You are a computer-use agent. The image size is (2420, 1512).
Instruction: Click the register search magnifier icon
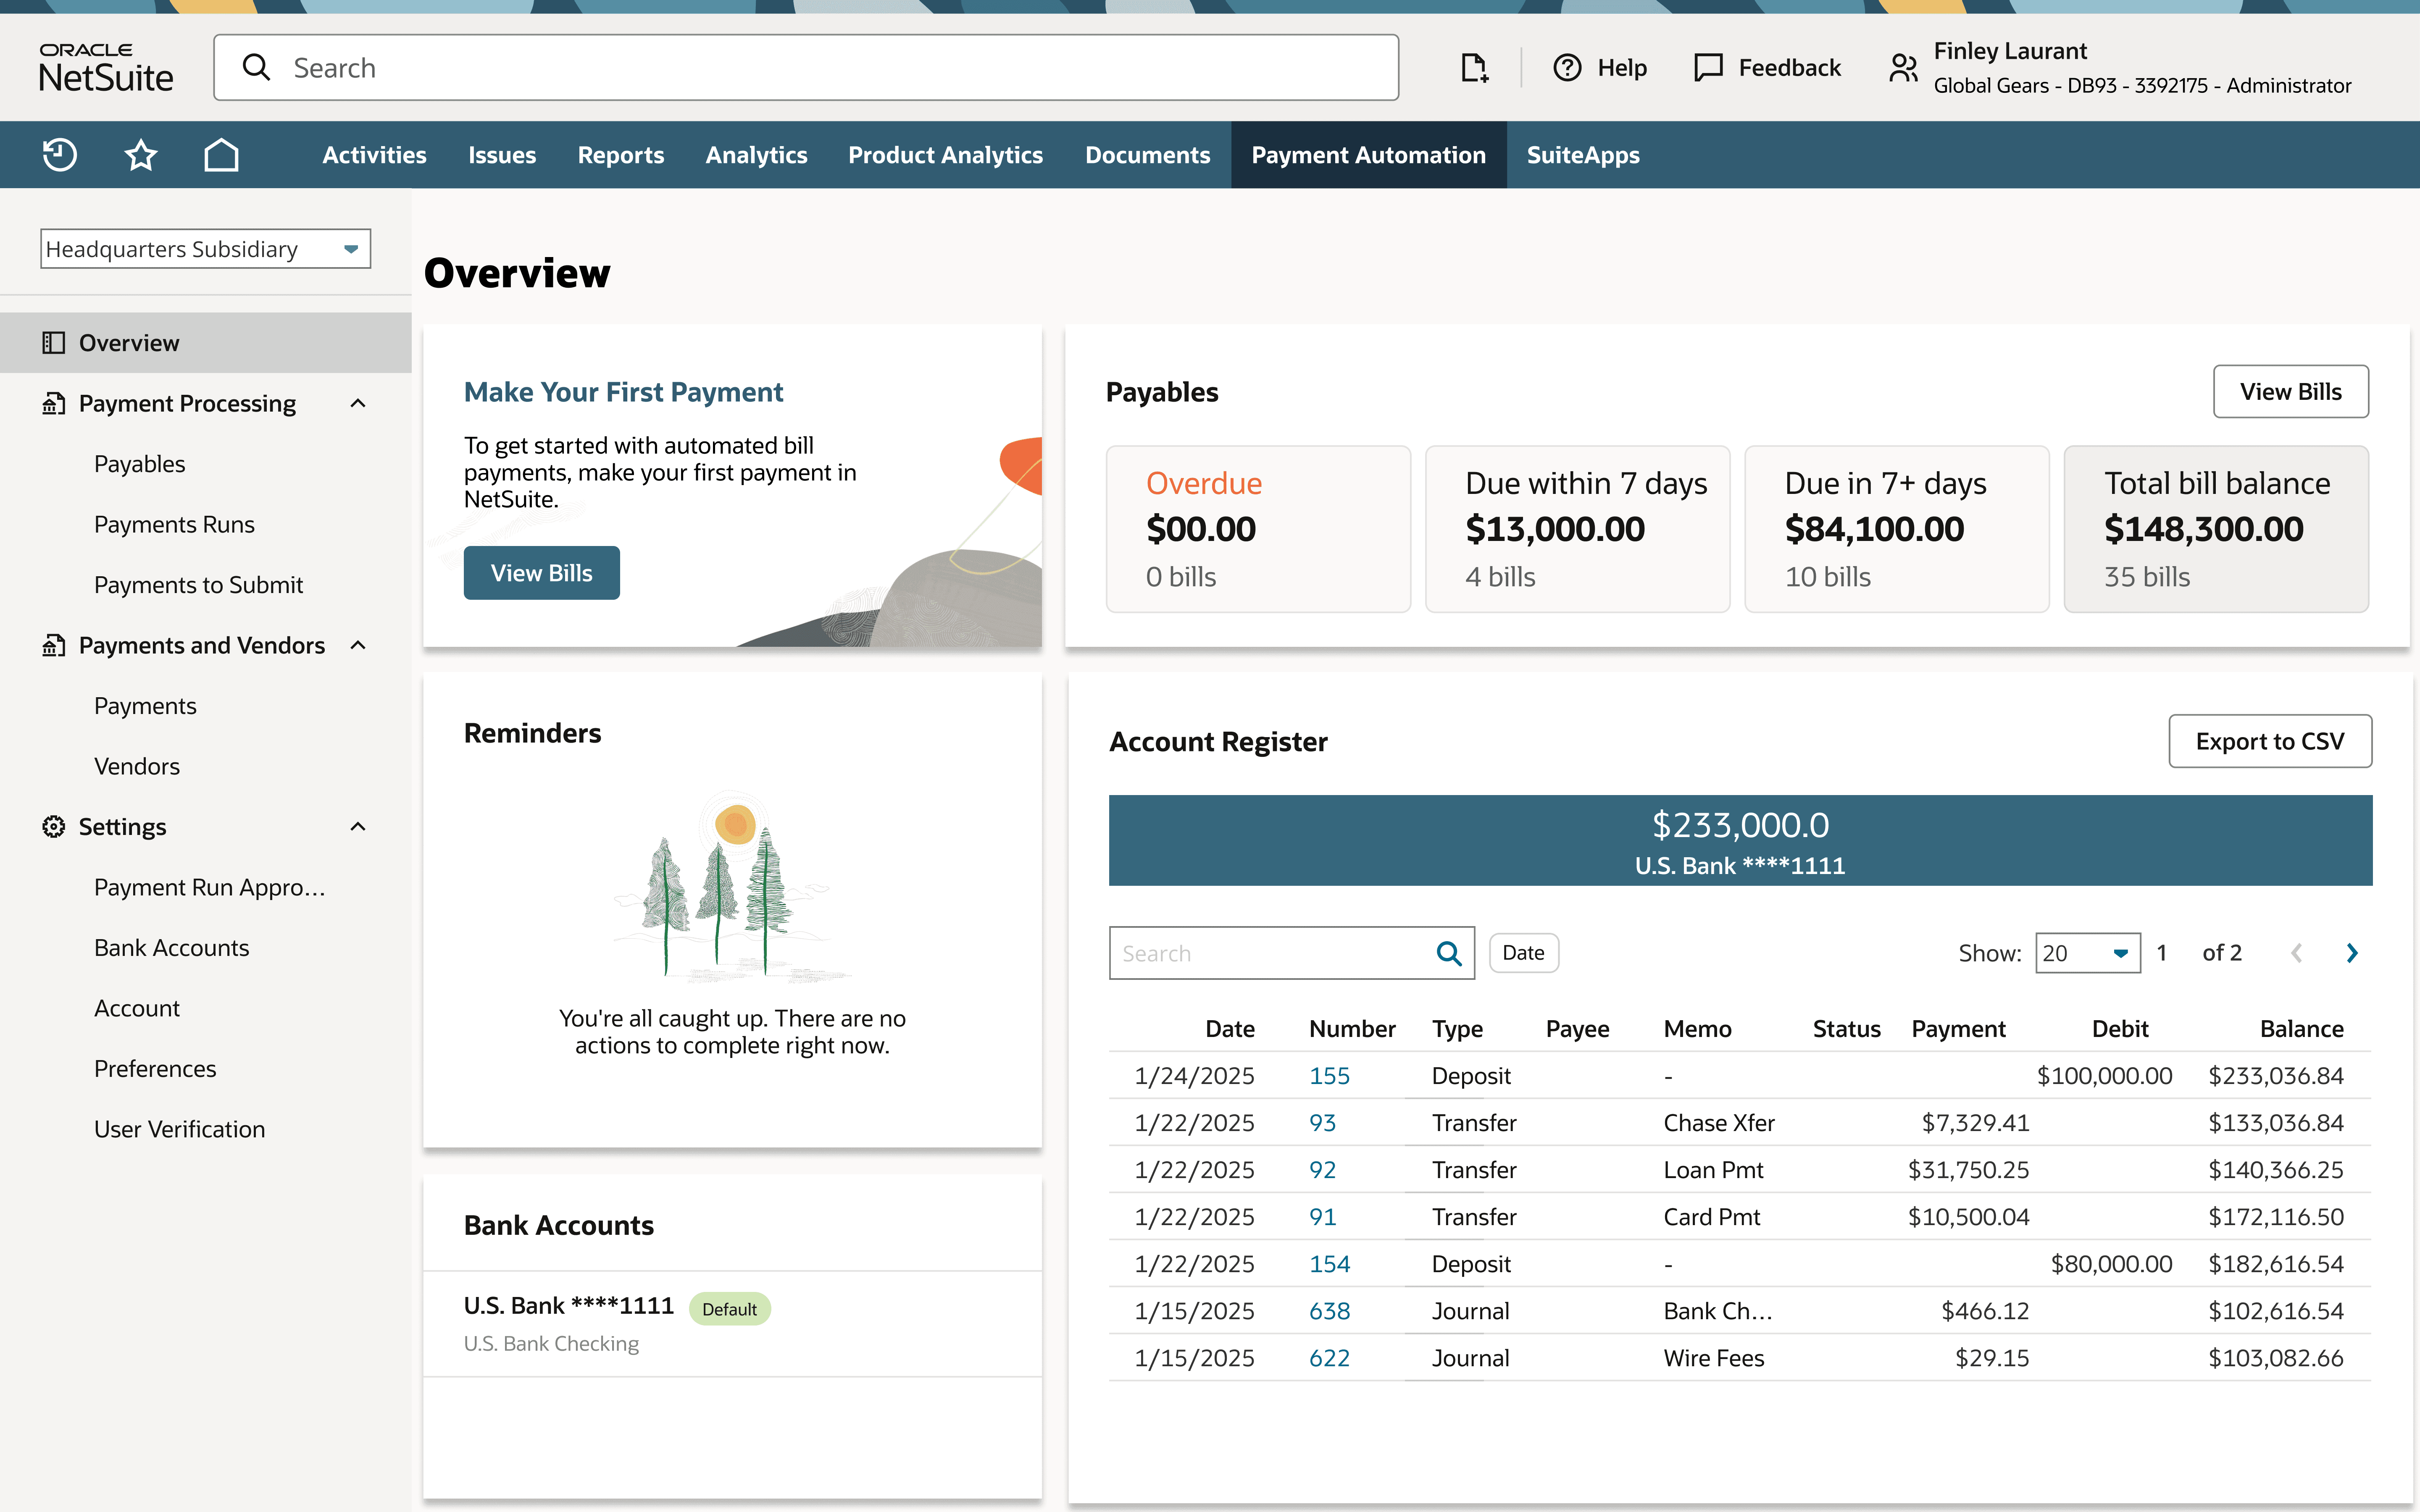pos(1448,953)
